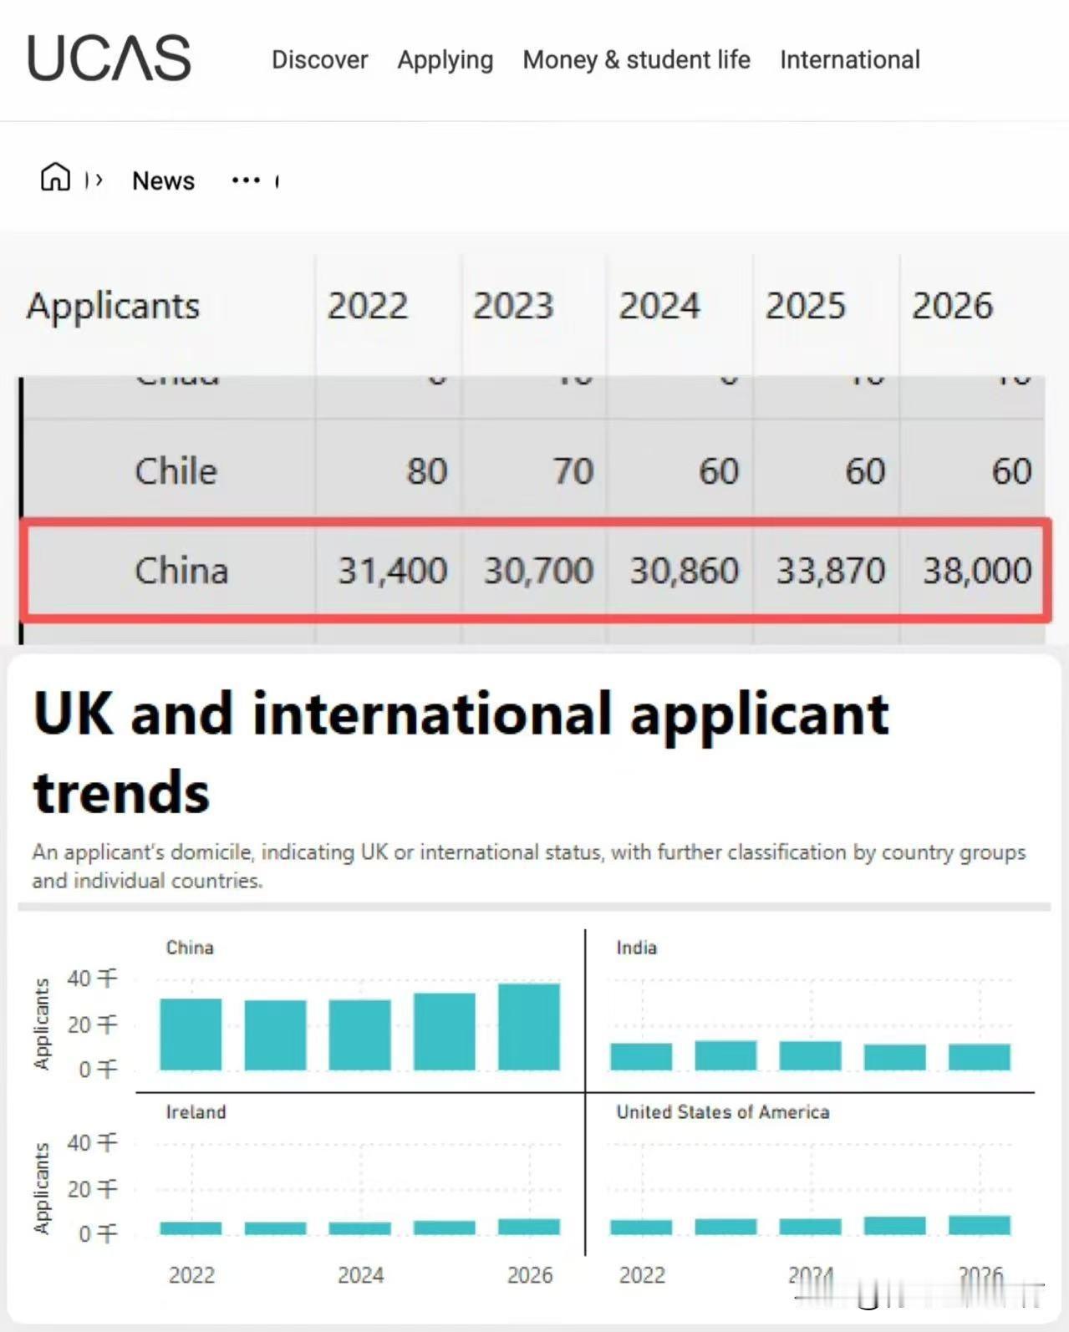Image resolution: width=1069 pixels, height=1332 pixels.
Task: Open the home icon breadcrumb
Action: coord(56,177)
